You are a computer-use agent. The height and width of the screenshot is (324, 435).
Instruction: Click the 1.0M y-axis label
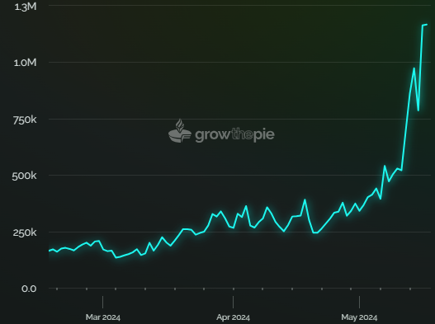click(26, 63)
